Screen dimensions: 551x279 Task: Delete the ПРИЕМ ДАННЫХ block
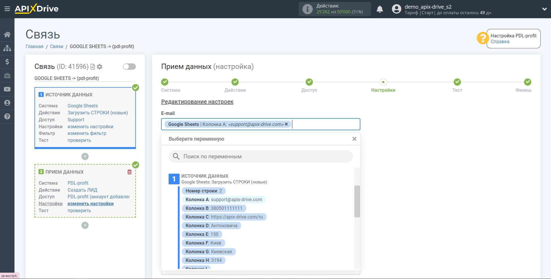tap(129, 172)
